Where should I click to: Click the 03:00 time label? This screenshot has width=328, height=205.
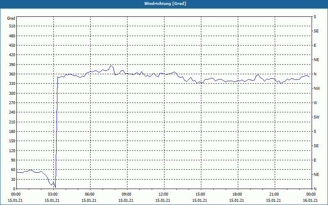(52, 194)
